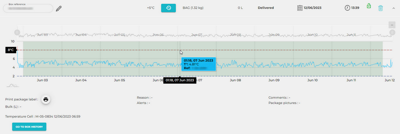The width and height of the screenshot is (400, 134).
Task: Click the right range handle of chart scrollbar
Action: pos(392,32)
